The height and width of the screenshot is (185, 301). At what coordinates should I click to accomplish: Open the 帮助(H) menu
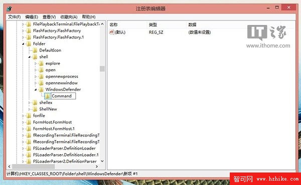(x=89, y=17)
